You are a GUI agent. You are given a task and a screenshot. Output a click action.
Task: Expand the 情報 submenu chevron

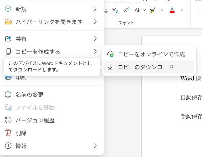[95, 146]
